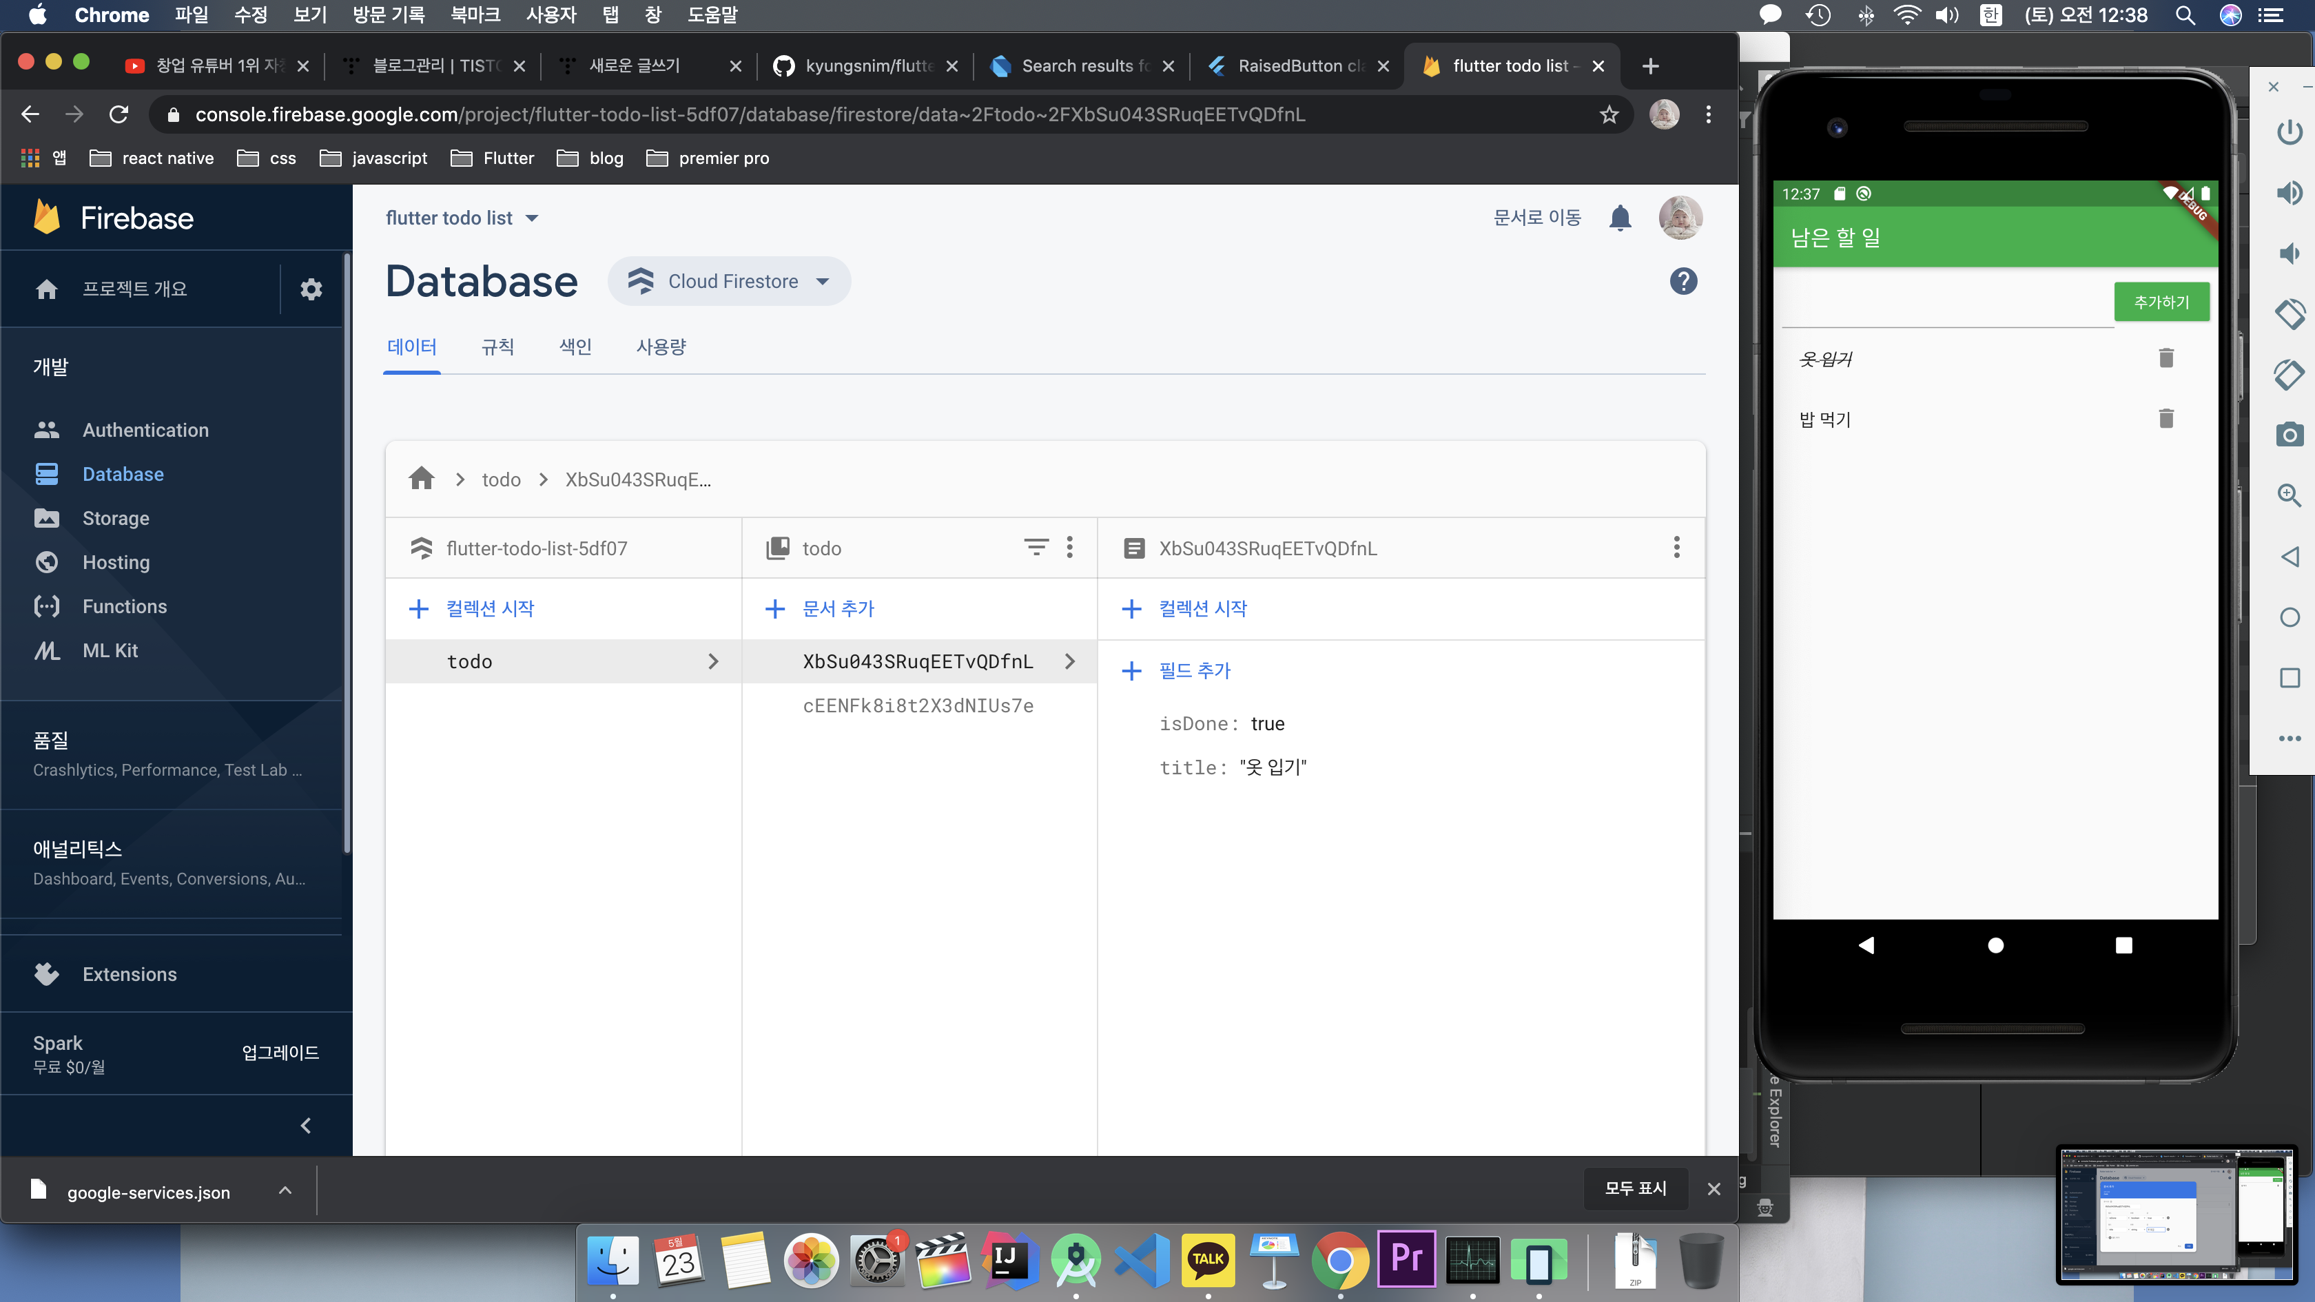Click the help question mark icon

1683,281
